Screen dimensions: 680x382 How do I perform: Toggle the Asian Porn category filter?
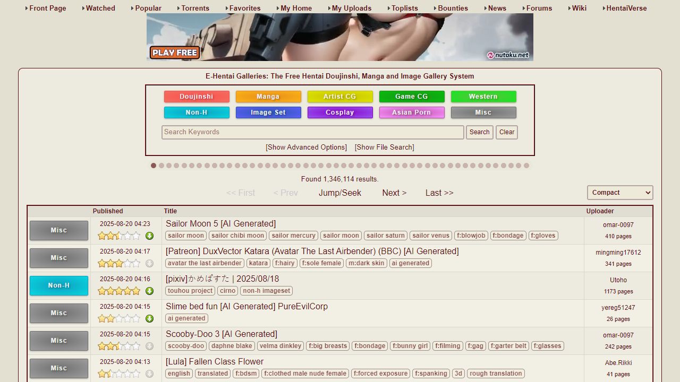pos(412,112)
